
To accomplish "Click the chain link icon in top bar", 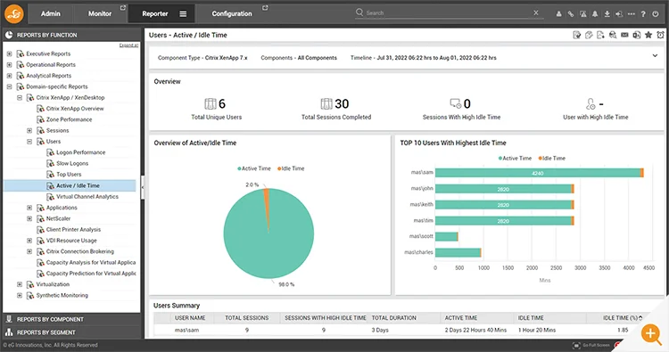I will [571, 13].
